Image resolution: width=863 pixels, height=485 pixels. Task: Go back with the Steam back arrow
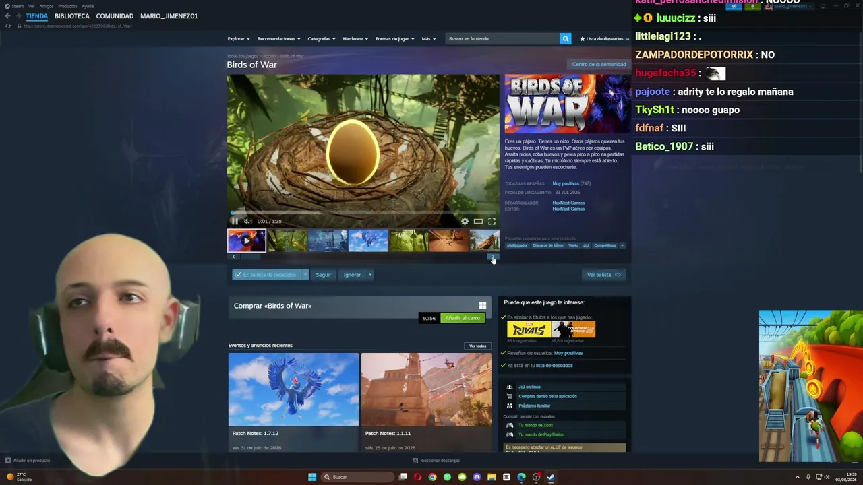pyautogui.click(x=7, y=16)
